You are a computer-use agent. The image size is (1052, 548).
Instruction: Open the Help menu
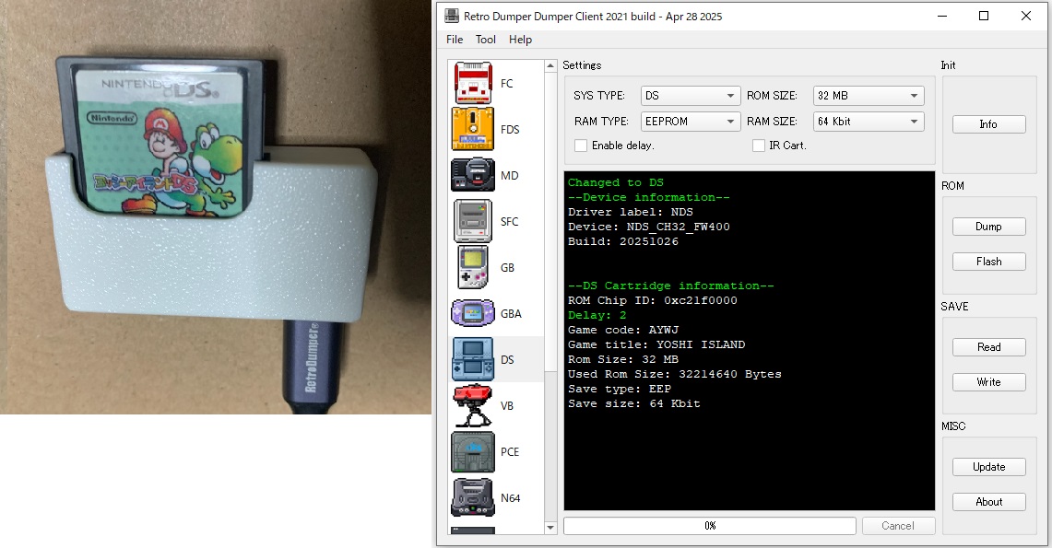(x=520, y=40)
